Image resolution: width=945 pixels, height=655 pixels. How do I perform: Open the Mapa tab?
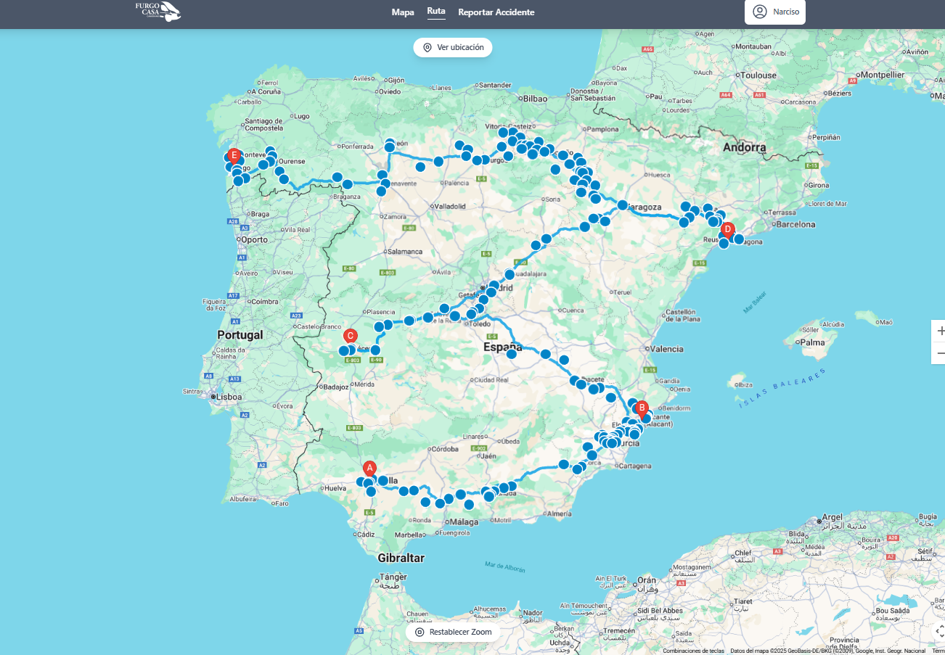point(403,12)
